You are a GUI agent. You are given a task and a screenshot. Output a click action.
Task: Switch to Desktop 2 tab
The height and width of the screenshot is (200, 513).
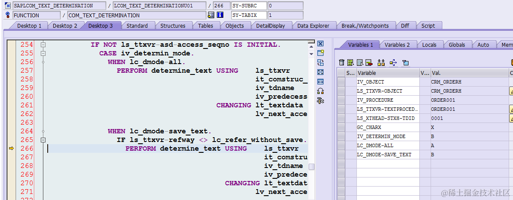tap(65, 26)
